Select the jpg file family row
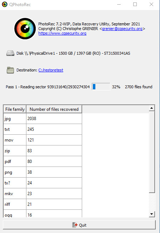This screenshot has width=160, height=233. pyautogui.click(x=42, y=119)
